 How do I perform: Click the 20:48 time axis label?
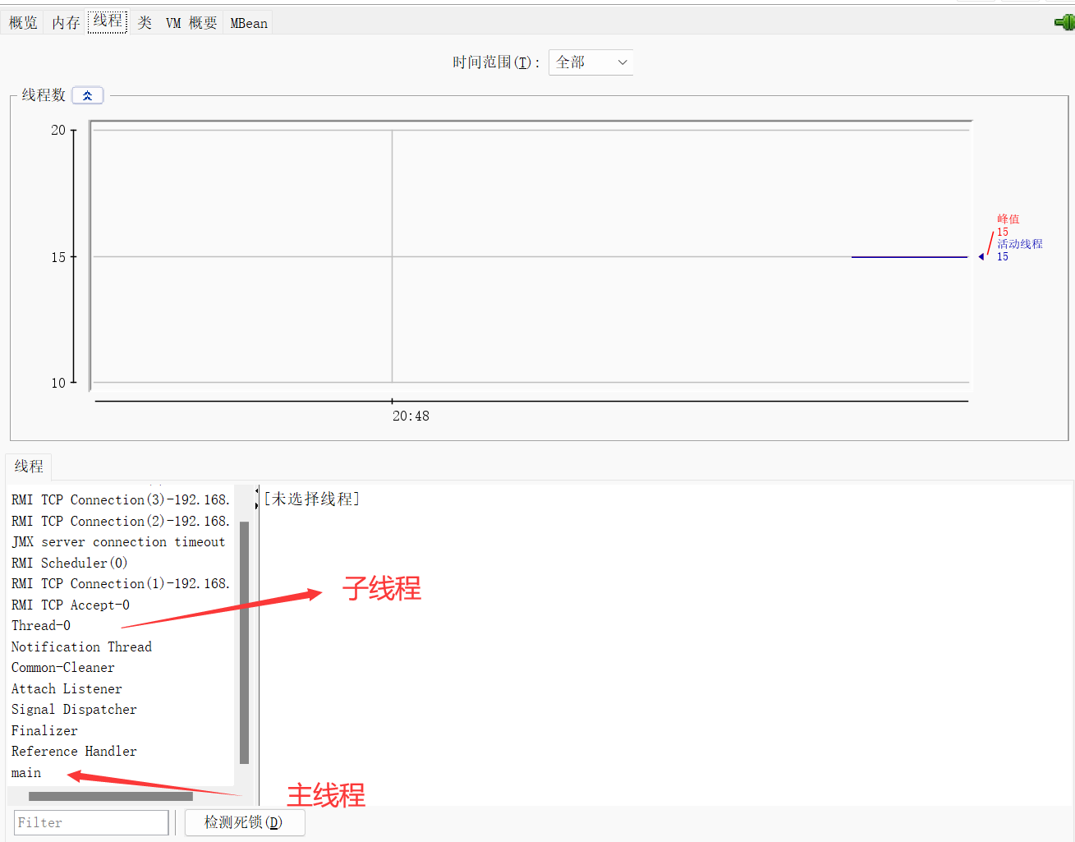tap(411, 416)
